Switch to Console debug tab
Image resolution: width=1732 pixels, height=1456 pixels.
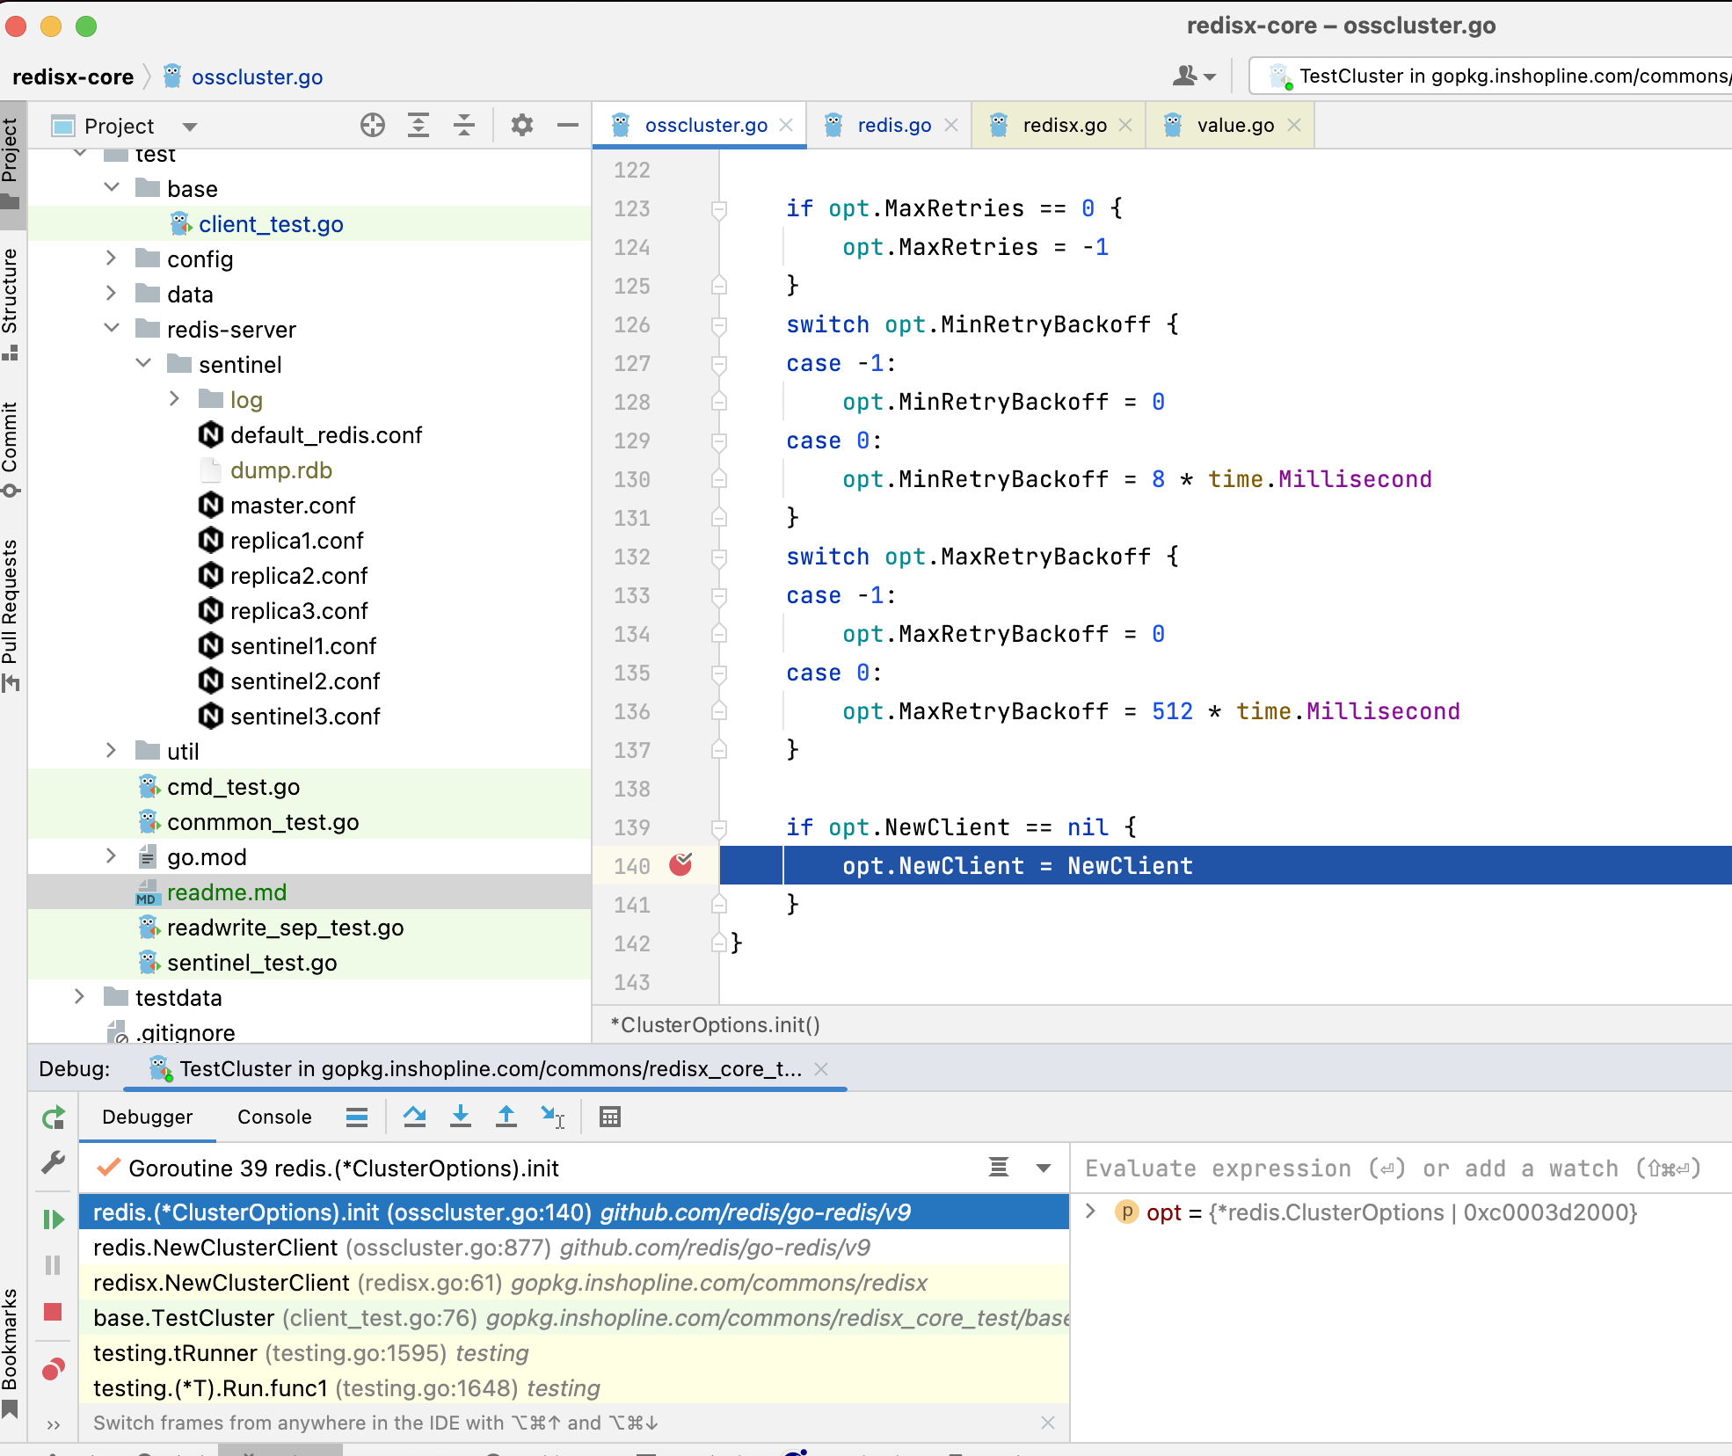(274, 1117)
